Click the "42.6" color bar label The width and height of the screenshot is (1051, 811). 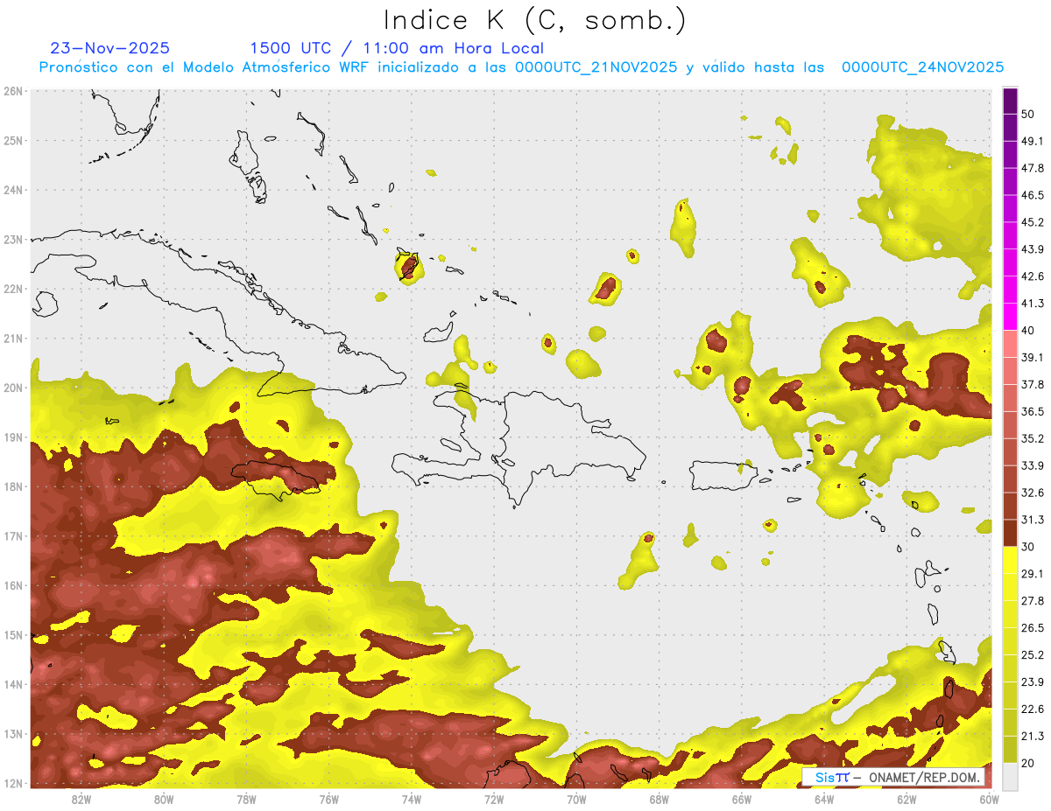1033,276
